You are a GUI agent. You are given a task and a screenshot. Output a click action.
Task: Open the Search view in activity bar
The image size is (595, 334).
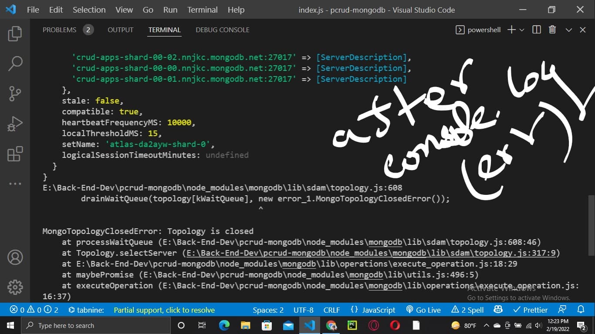(x=15, y=63)
